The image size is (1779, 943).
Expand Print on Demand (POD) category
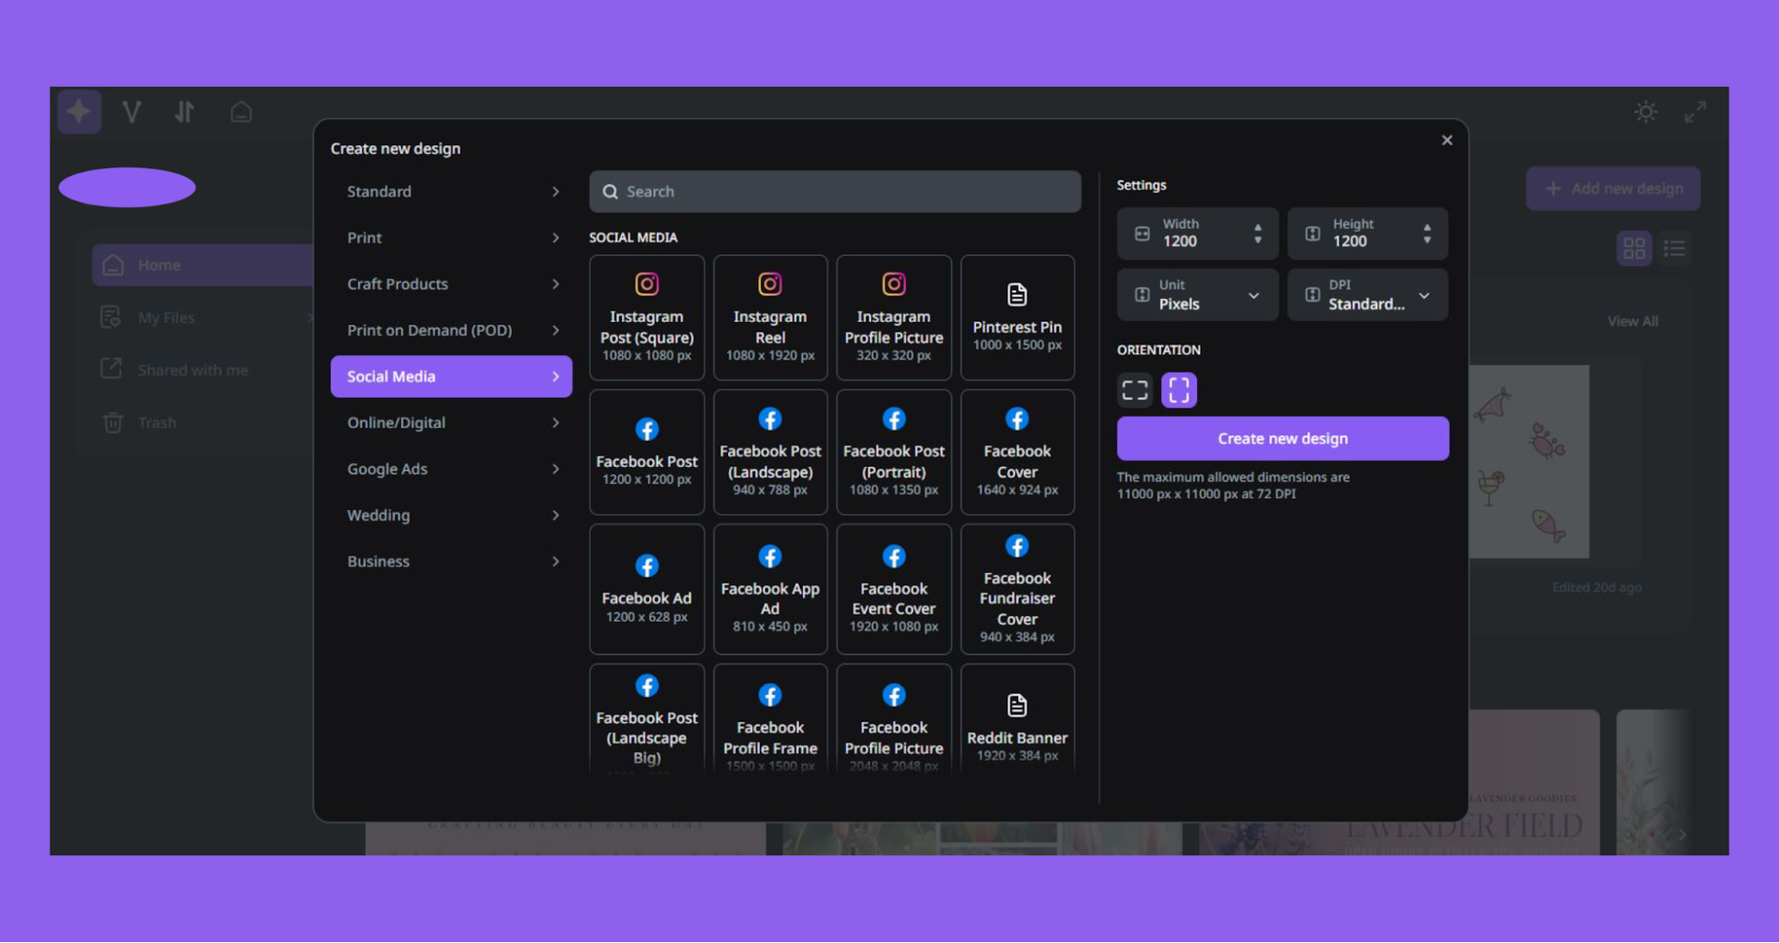point(451,330)
